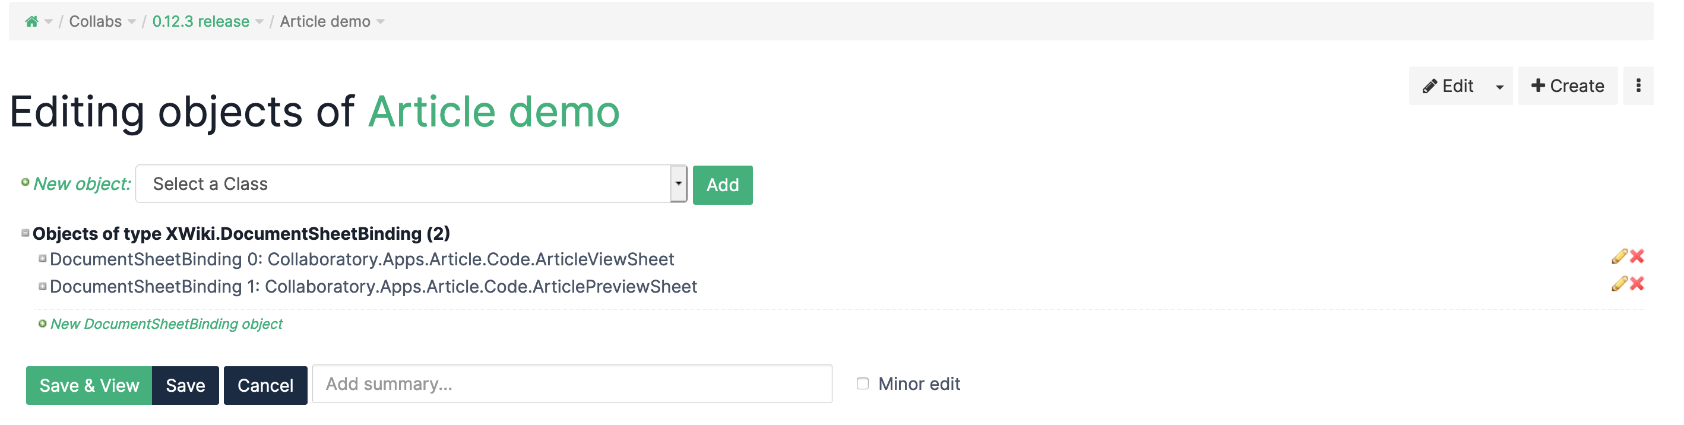
Task: Expand the DocumentSheetBinding 0 object
Action: pos(43,259)
